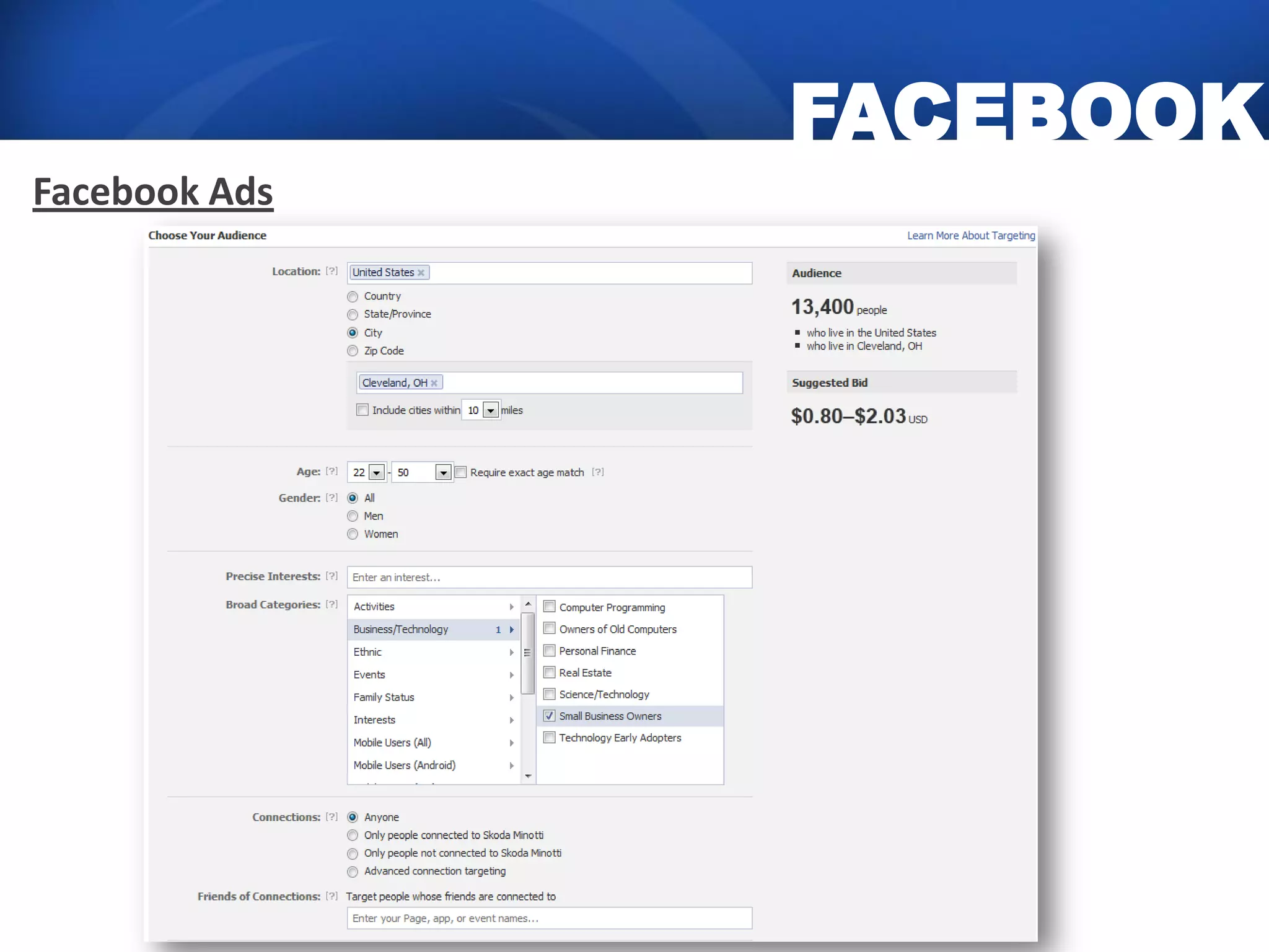The image size is (1269, 952).
Task: Expand the Mobile Users (All) category
Action: coord(434,743)
